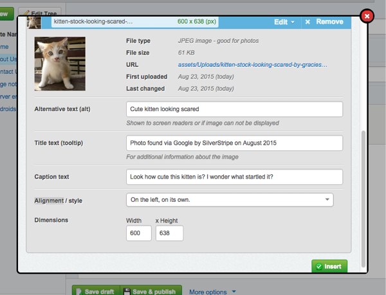The height and width of the screenshot is (295, 386).
Task: Focus the Title text tooltip field
Action: pos(234,143)
